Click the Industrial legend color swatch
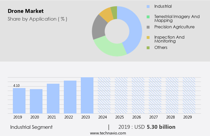Viewport: 210px width, 136px height. coord(148,6)
